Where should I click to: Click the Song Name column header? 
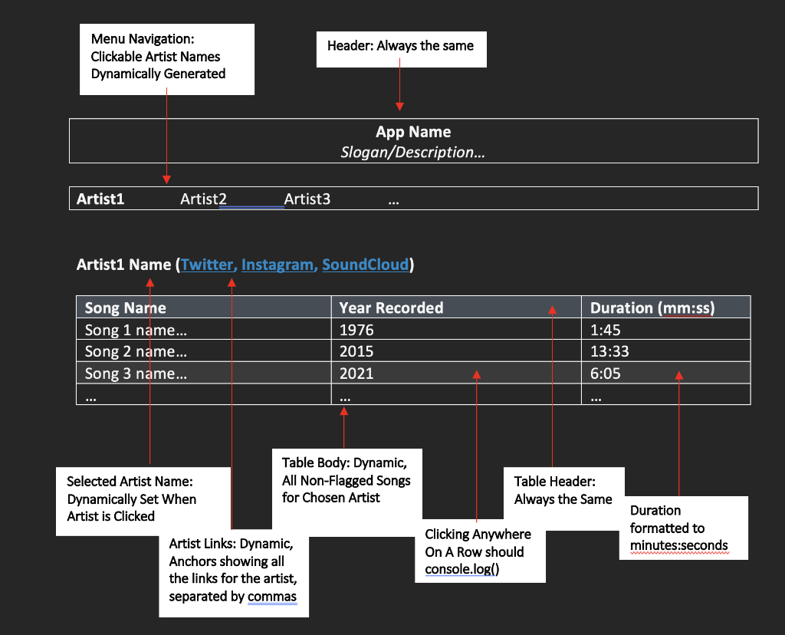click(125, 308)
